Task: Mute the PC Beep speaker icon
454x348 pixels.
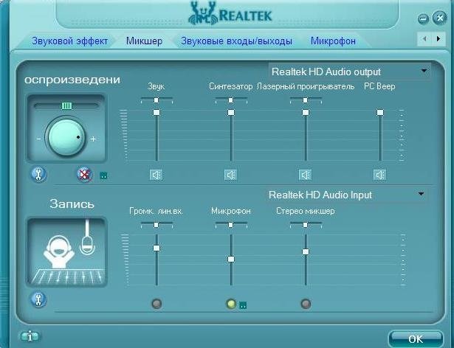Action: [x=379, y=175]
